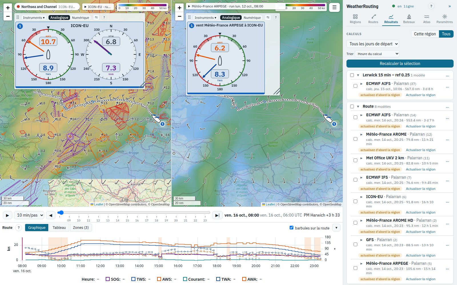457x285 pixels.
Task: Open help icon in the ARPEGE instruments panel
Action: 276,17
